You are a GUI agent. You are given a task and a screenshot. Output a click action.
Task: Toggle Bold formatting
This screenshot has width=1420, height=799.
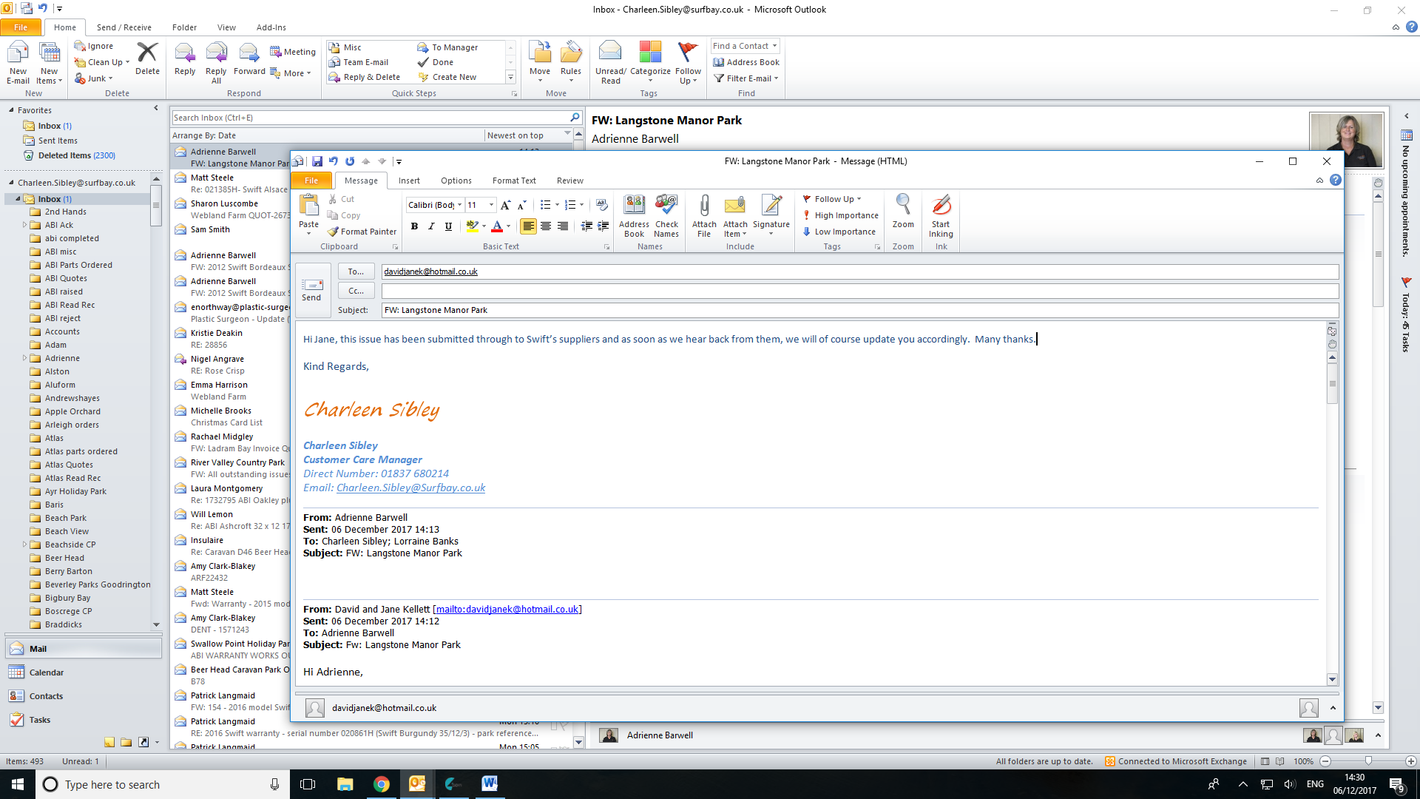(414, 226)
